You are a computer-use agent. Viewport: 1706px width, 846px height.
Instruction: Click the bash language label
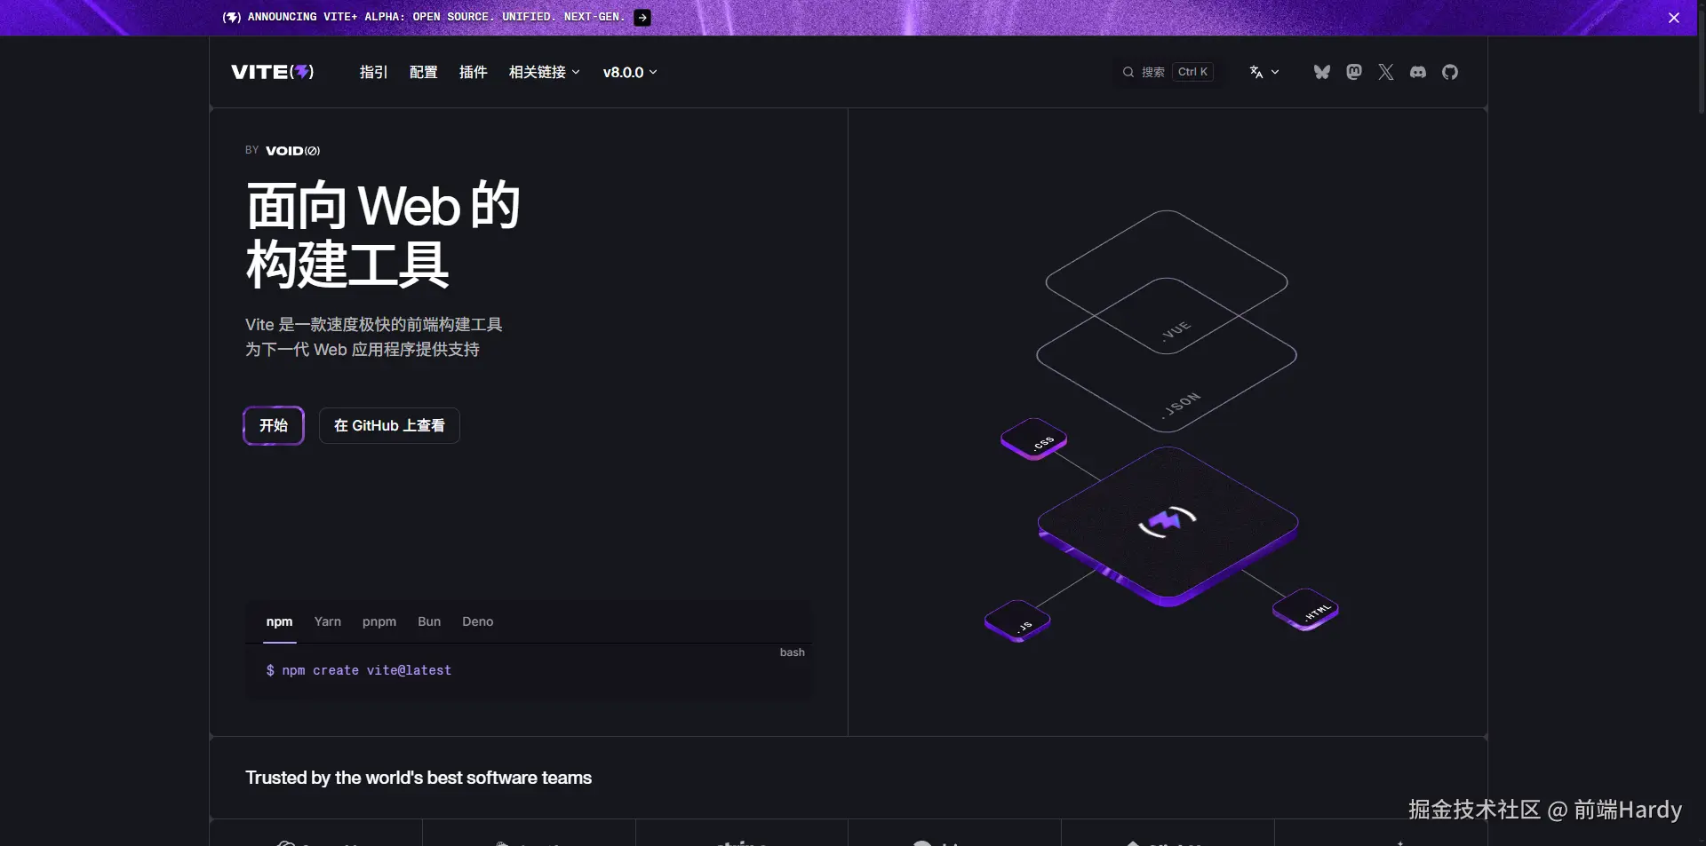click(x=793, y=652)
